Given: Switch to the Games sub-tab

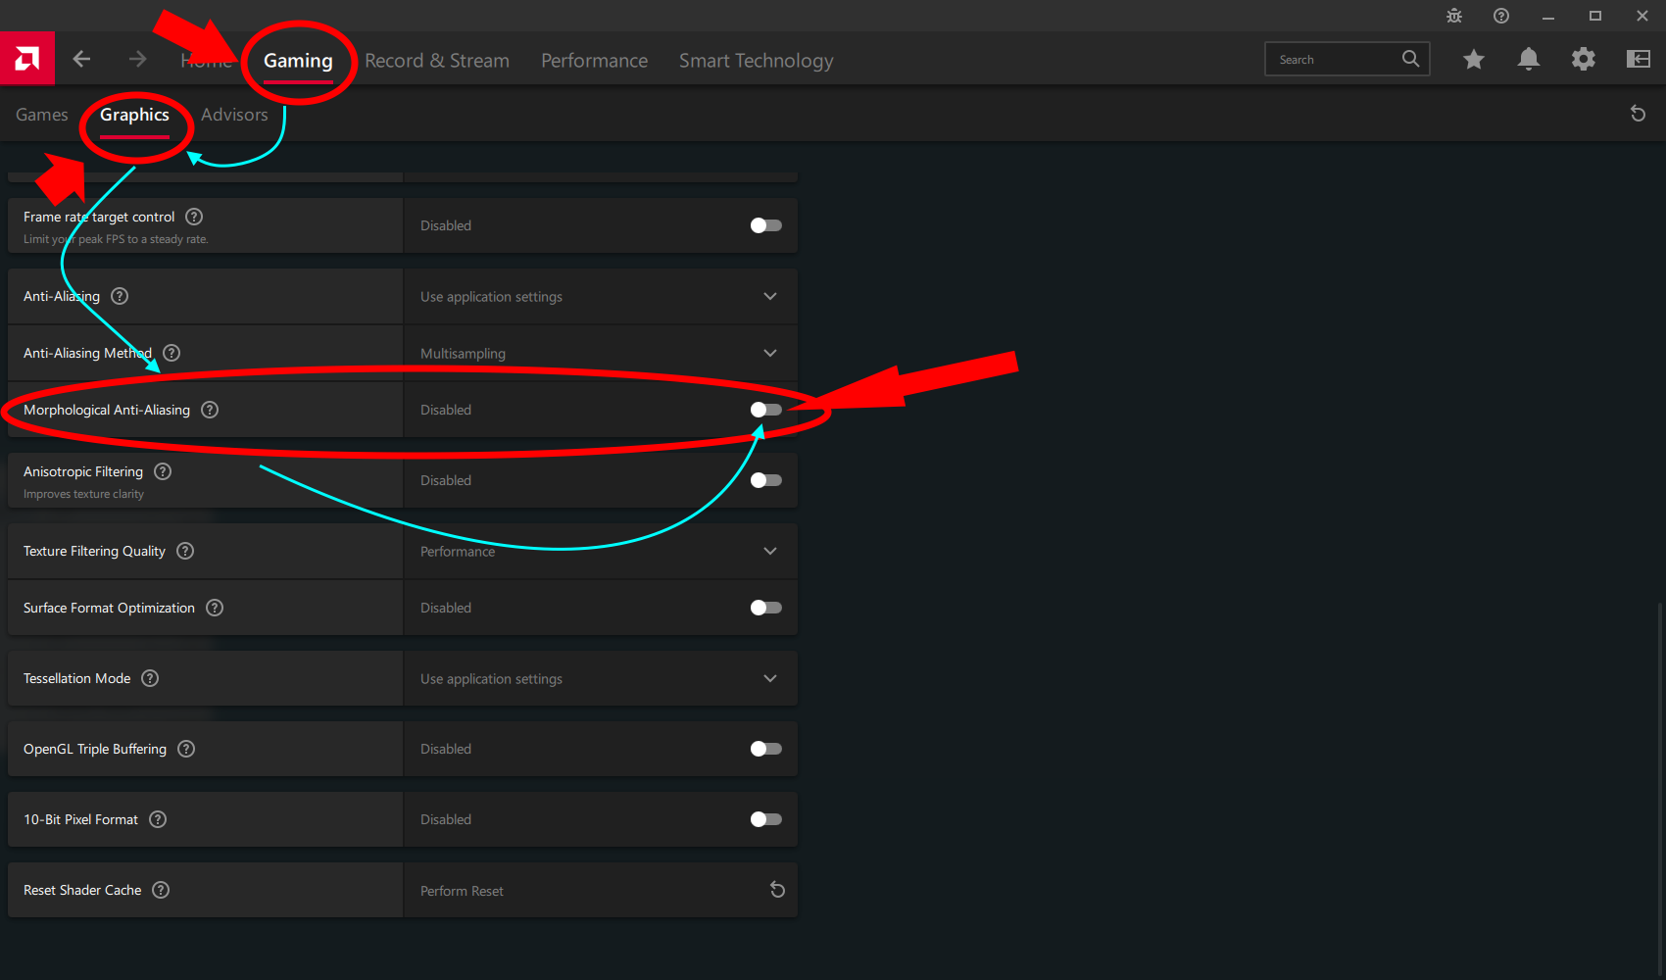Looking at the screenshot, I should (42, 115).
